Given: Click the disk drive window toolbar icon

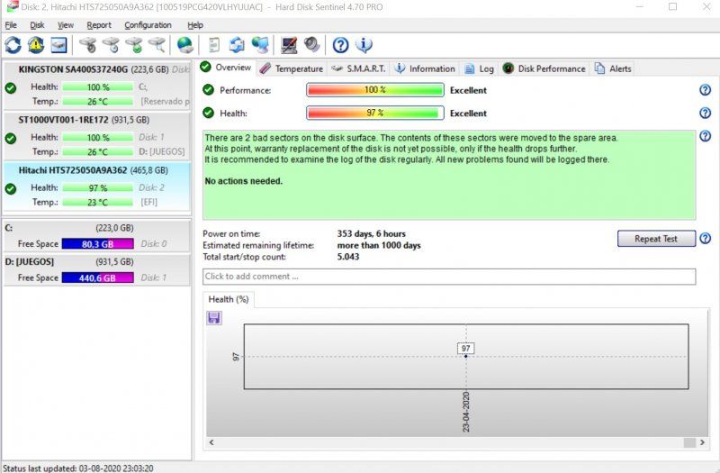Looking at the screenshot, I should 58,45.
